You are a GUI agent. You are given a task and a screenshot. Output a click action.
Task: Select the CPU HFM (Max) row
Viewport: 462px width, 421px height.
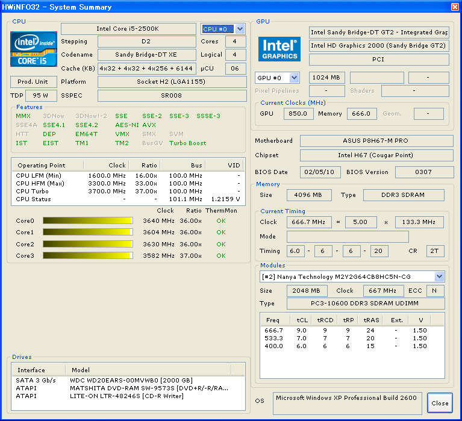(x=128, y=183)
